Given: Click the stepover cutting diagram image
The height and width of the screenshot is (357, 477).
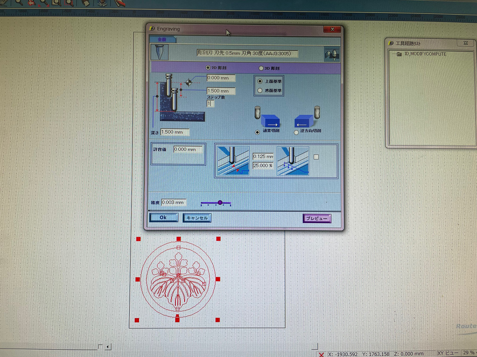Looking at the screenshot, I should tap(233, 161).
